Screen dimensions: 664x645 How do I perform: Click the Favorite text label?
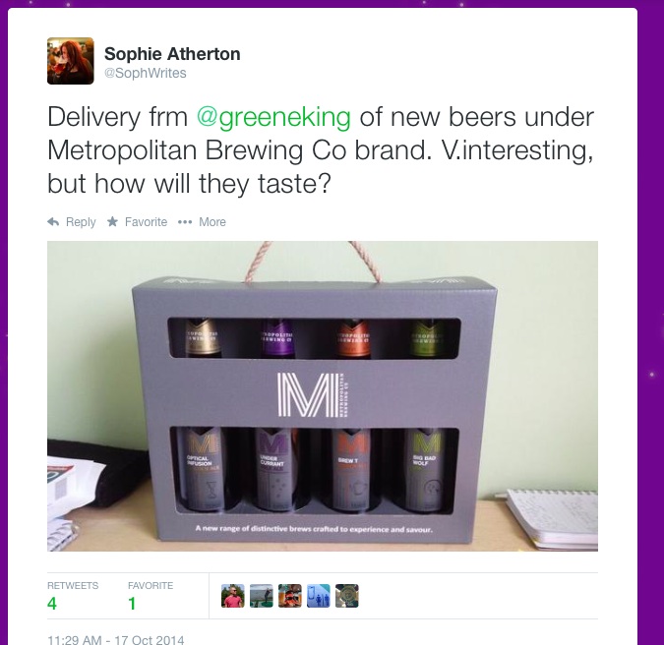147,222
